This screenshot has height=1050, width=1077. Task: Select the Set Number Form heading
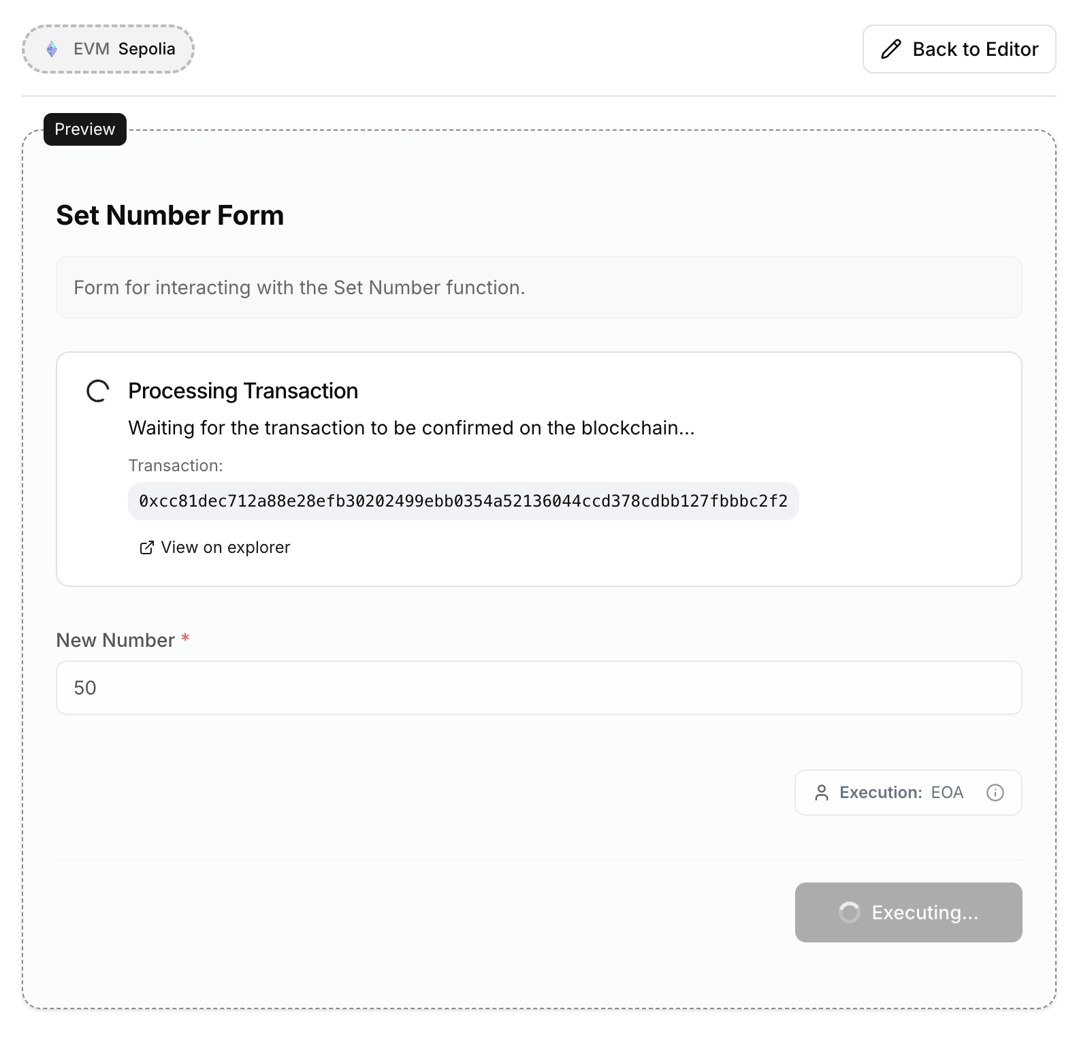pos(170,215)
